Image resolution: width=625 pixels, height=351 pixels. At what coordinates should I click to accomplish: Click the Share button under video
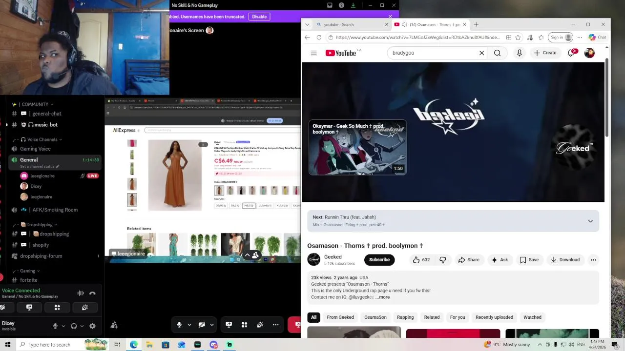coord(469,260)
